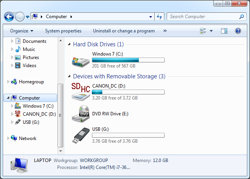Open the Help button

[x=238, y=31]
